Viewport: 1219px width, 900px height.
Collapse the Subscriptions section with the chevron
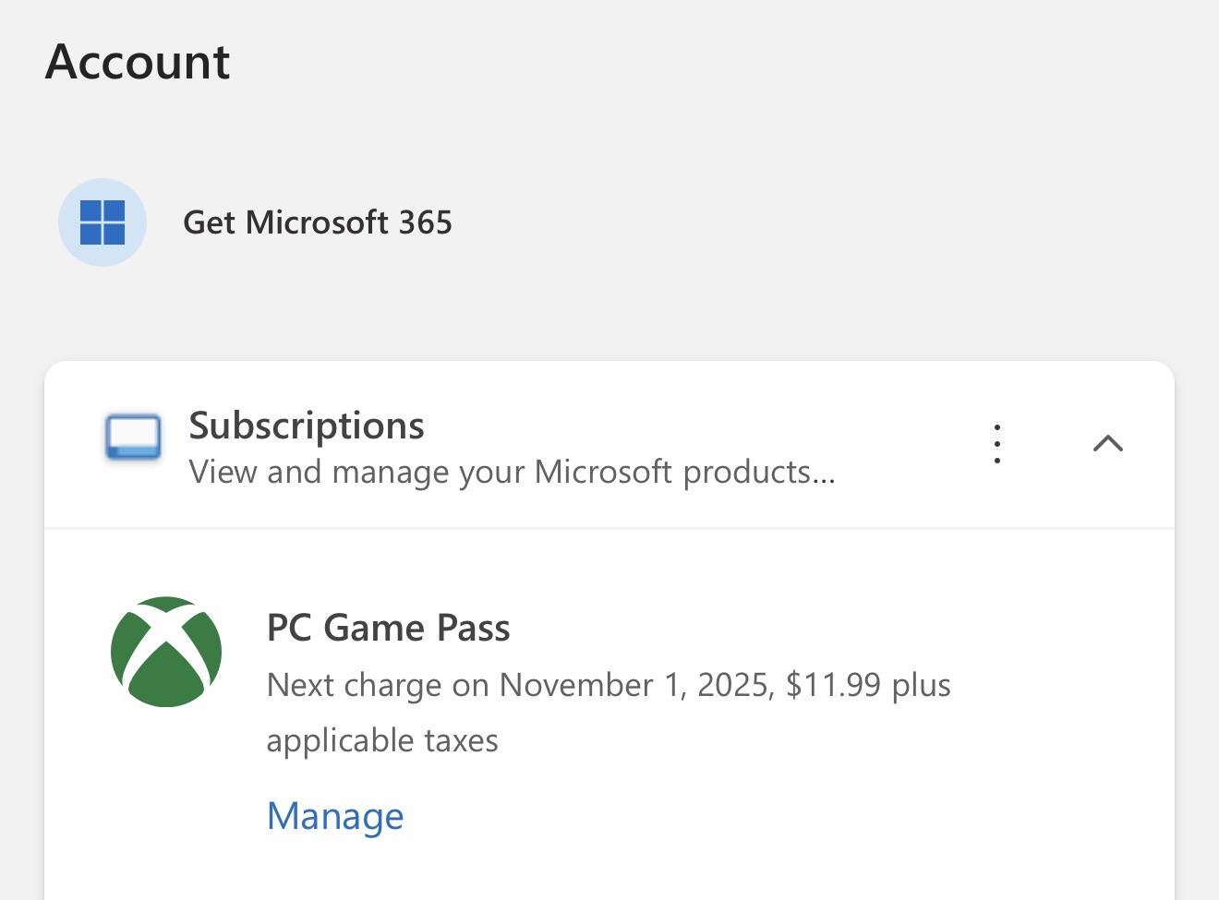click(x=1107, y=444)
